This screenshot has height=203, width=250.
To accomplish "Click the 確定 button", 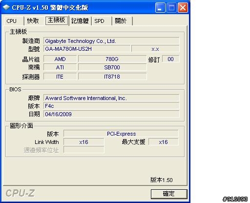I will click(x=169, y=194).
